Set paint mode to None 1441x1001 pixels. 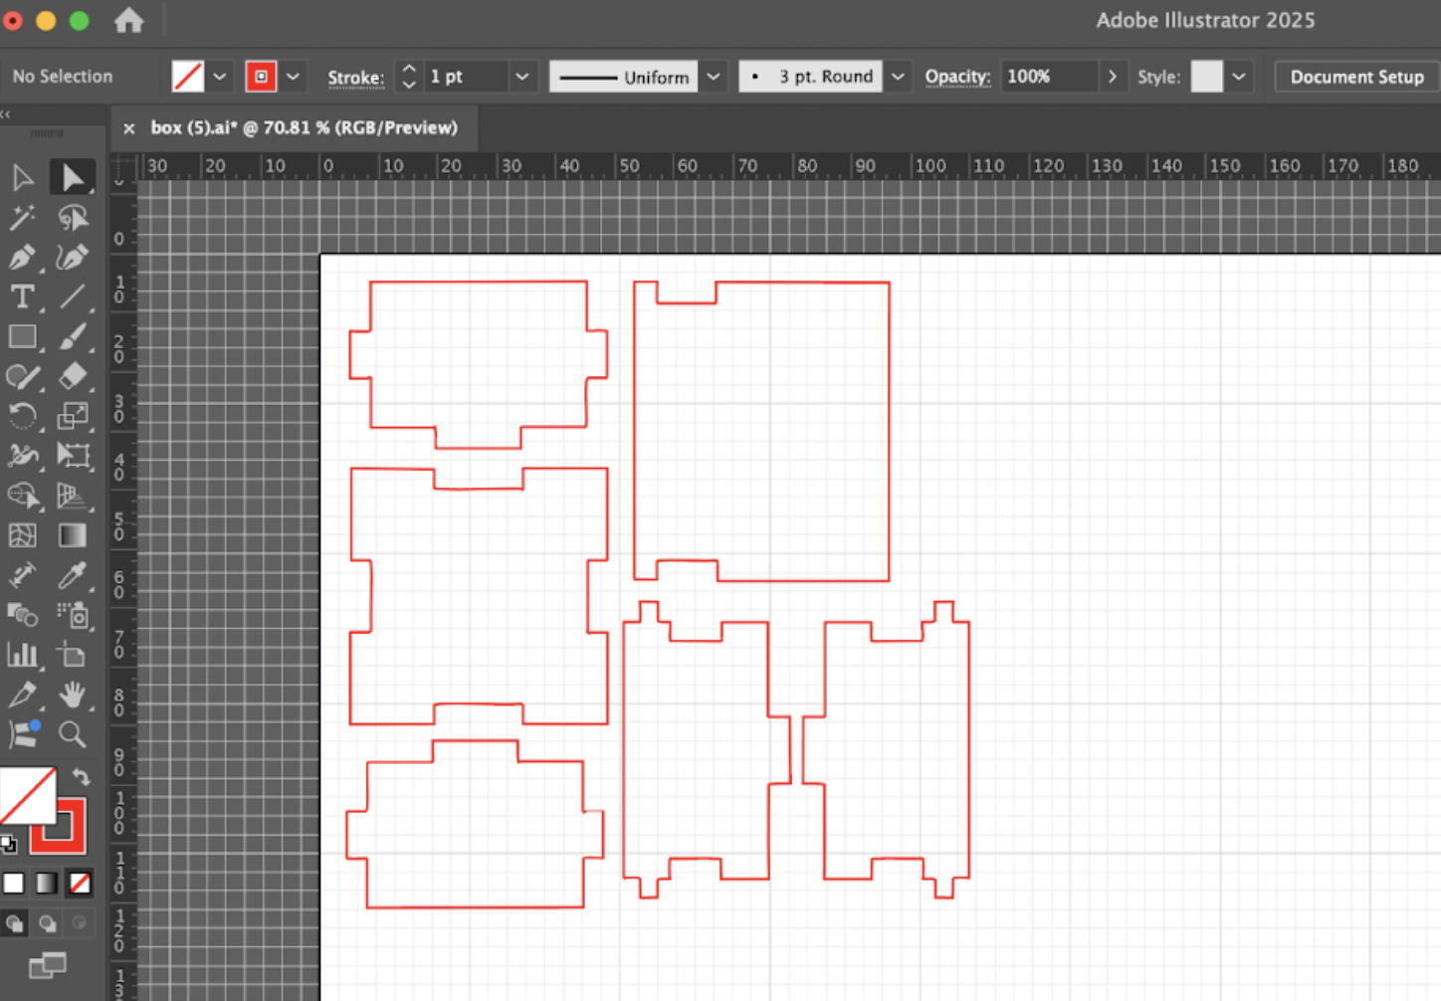[80, 883]
